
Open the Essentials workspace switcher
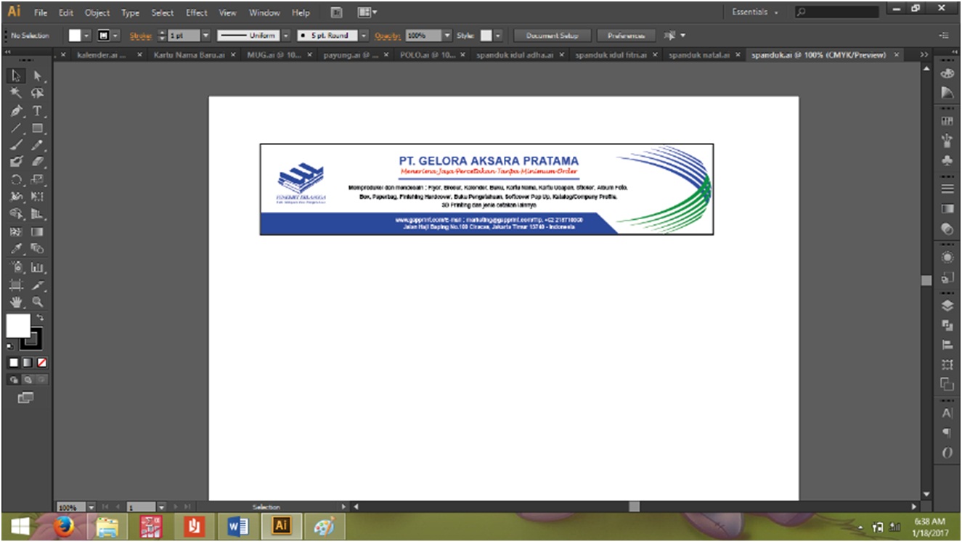(755, 12)
